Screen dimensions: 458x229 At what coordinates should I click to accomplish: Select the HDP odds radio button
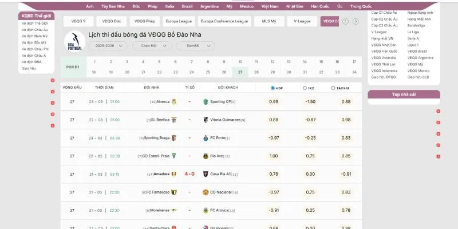click(x=273, y=88)
